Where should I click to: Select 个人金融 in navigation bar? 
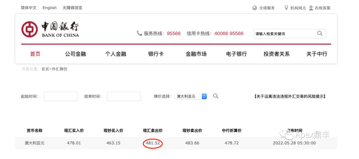(x=116, y=54)
